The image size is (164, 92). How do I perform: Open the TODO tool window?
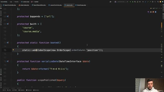coord(15,90)
